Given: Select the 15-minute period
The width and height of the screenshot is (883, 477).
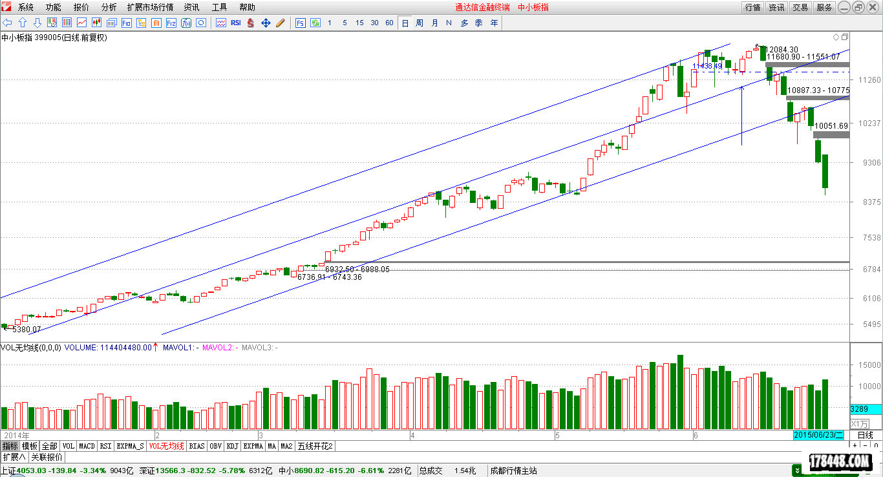Looking at the screenshot, I should point(359,23).
